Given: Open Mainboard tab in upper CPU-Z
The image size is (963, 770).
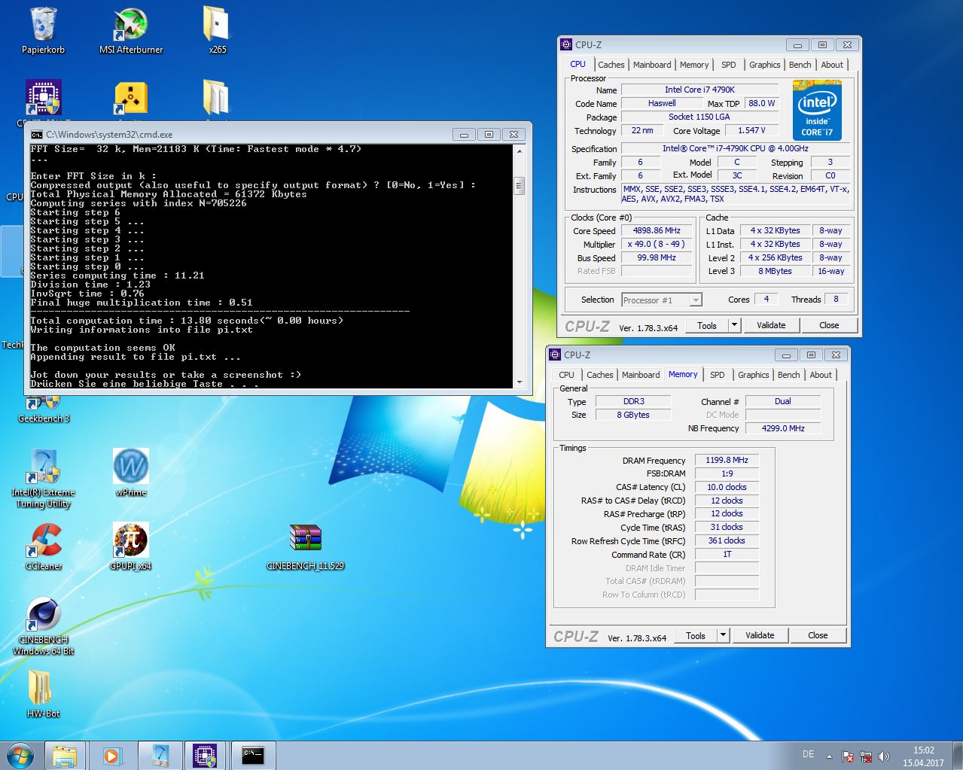Looking at the screenshot, I should click(652, 65).
